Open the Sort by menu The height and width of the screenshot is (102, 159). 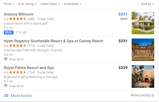coord(147,4)
